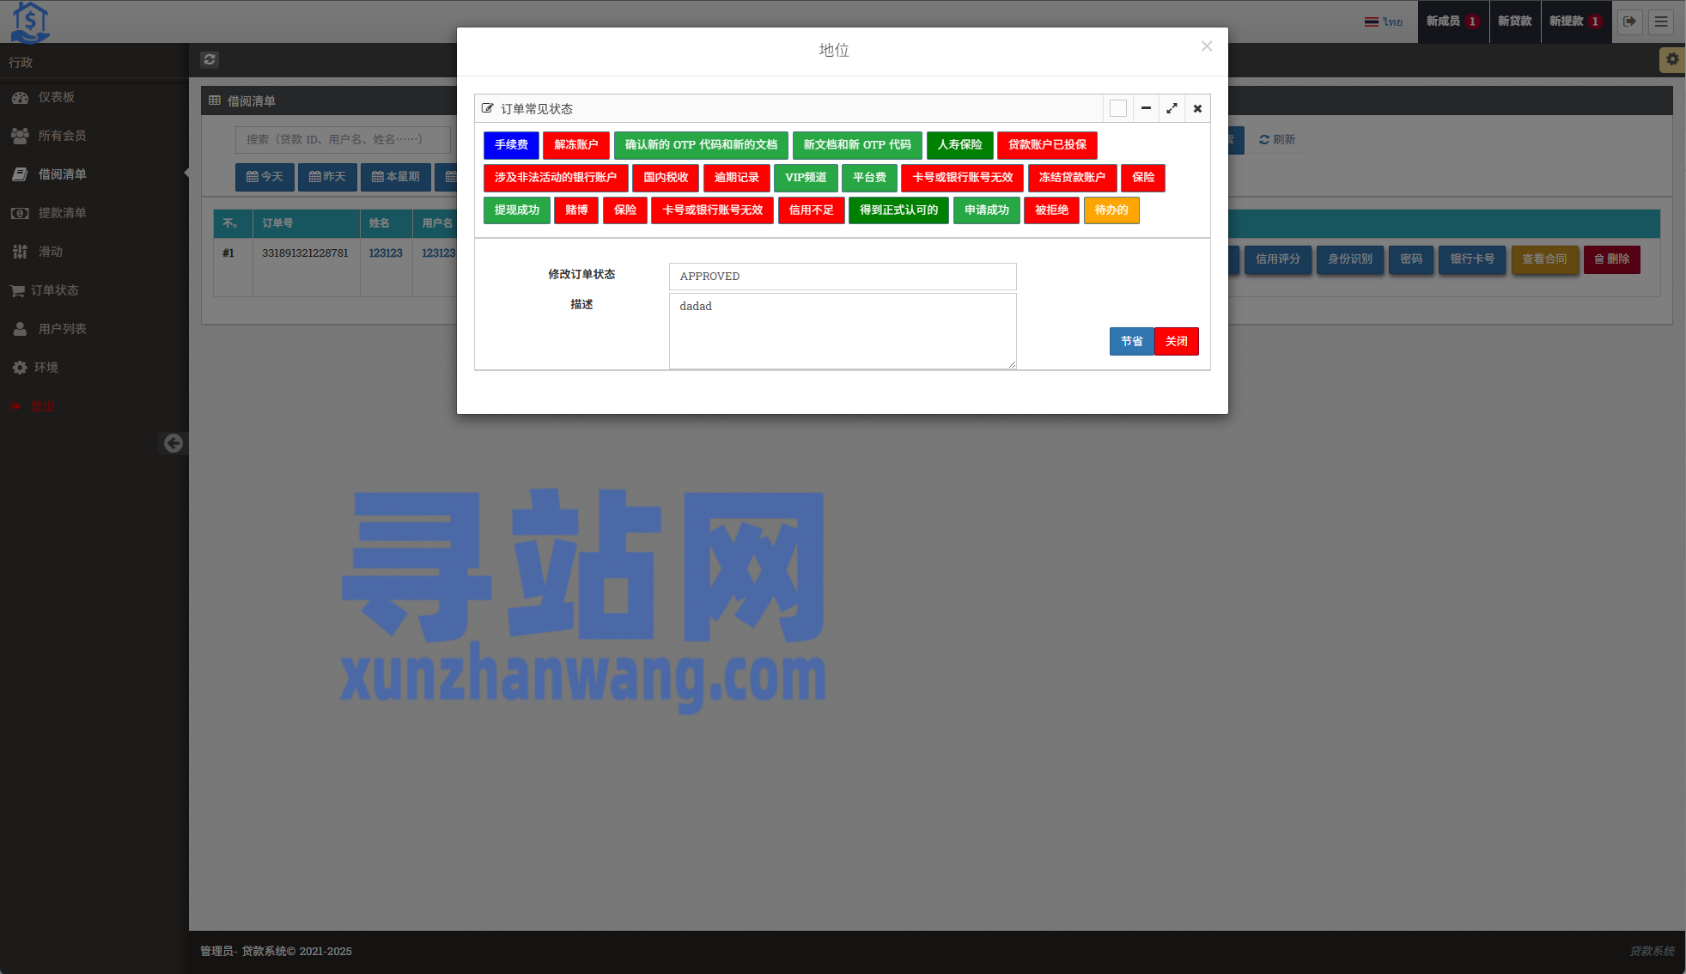
Task: Choose the orange 待办的 status tag
Action: (x=1111, y=210)
